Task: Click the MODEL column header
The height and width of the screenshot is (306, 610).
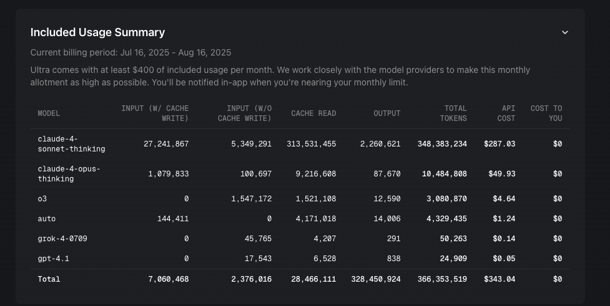Action: coord(49,113)
